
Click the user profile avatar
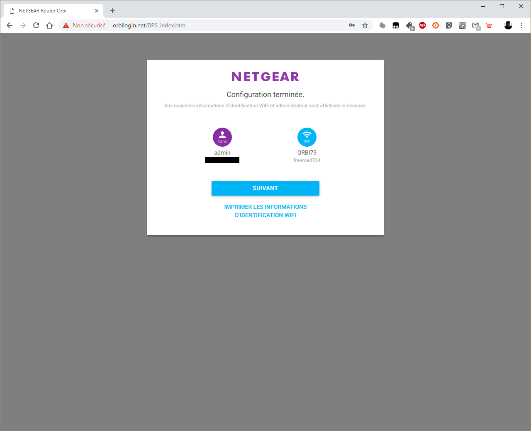pyautogui.click(x=508, y=25)
